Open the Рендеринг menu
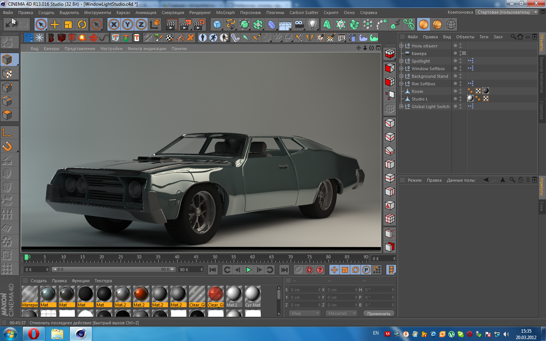Viewport: 546px width, 341px height. click(x=200, y=13)
